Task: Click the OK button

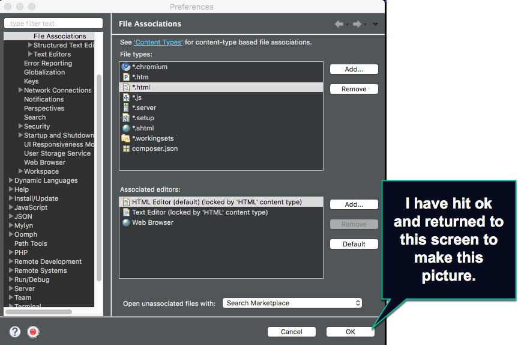Action: [x=350, y=332]
